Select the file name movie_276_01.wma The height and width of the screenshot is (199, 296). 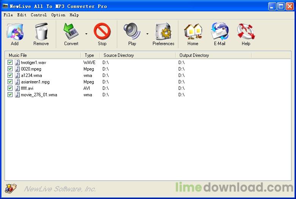tap(39, 95)
